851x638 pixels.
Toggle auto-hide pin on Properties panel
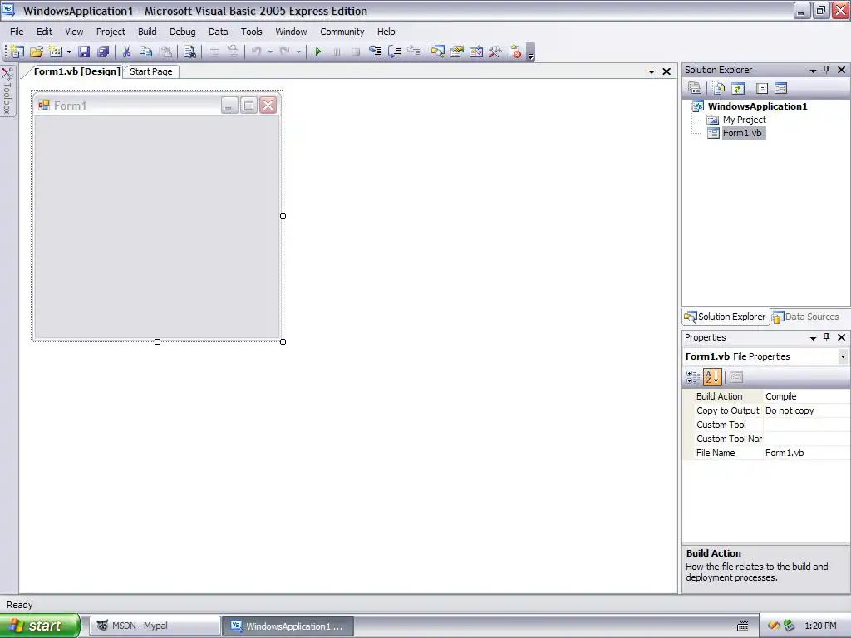pos(827,337)
